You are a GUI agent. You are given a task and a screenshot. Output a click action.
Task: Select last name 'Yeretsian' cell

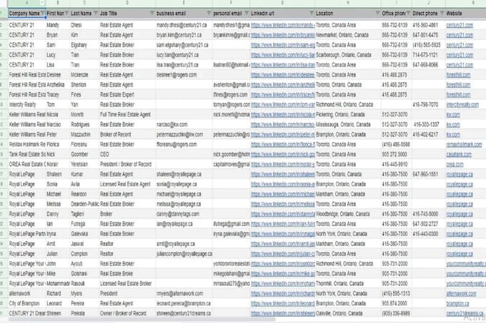pos(84,164)
